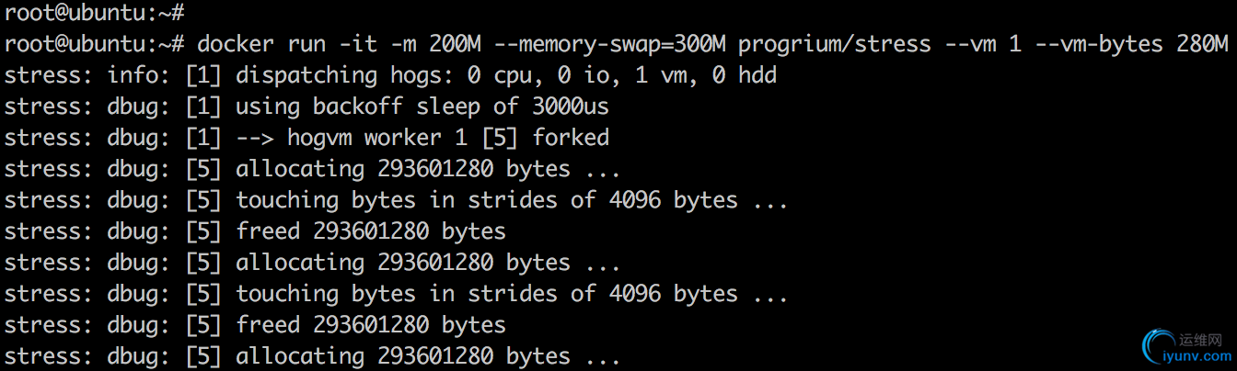Viewport: 1237px width, 371px height.
Task: Click the last allocating 293601280 bytes line
Action: coord(312,356)
